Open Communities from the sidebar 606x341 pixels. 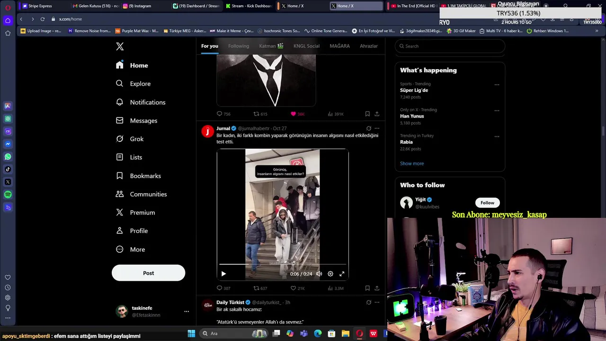142,194
